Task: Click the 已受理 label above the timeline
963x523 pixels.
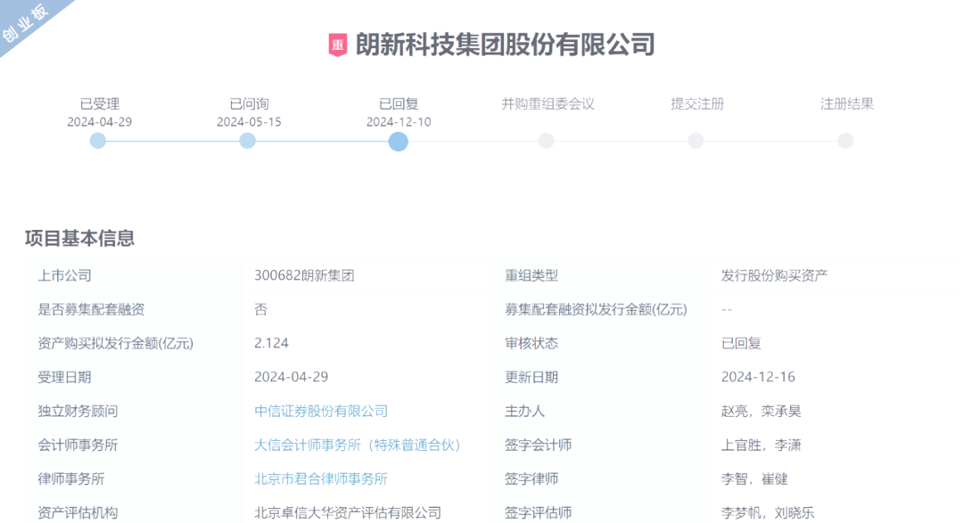Action: click(x=100, y=103)
